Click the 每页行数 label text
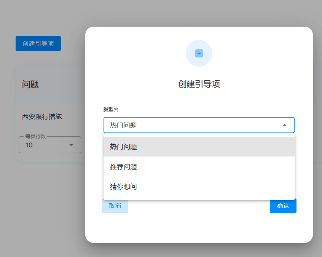The height and width of the screenshot is (257, 322). click(35, 136)
